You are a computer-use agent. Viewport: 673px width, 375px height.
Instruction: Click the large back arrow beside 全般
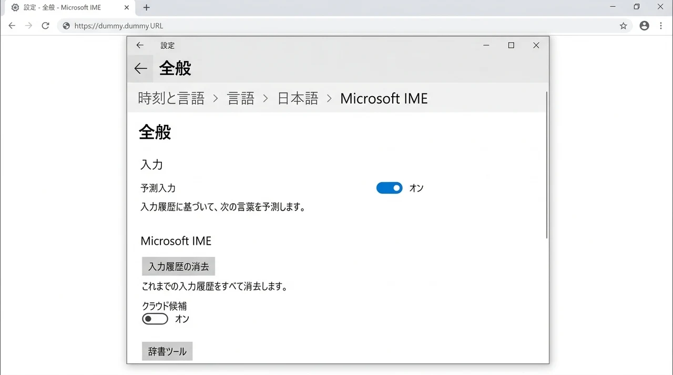pos(140,68)
